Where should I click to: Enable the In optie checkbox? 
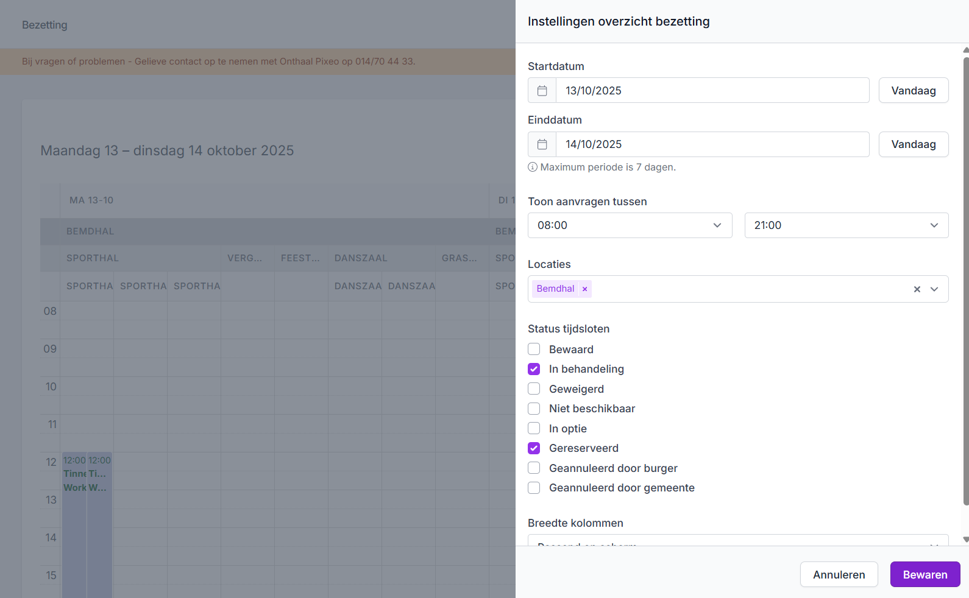(x=534, y=428)
